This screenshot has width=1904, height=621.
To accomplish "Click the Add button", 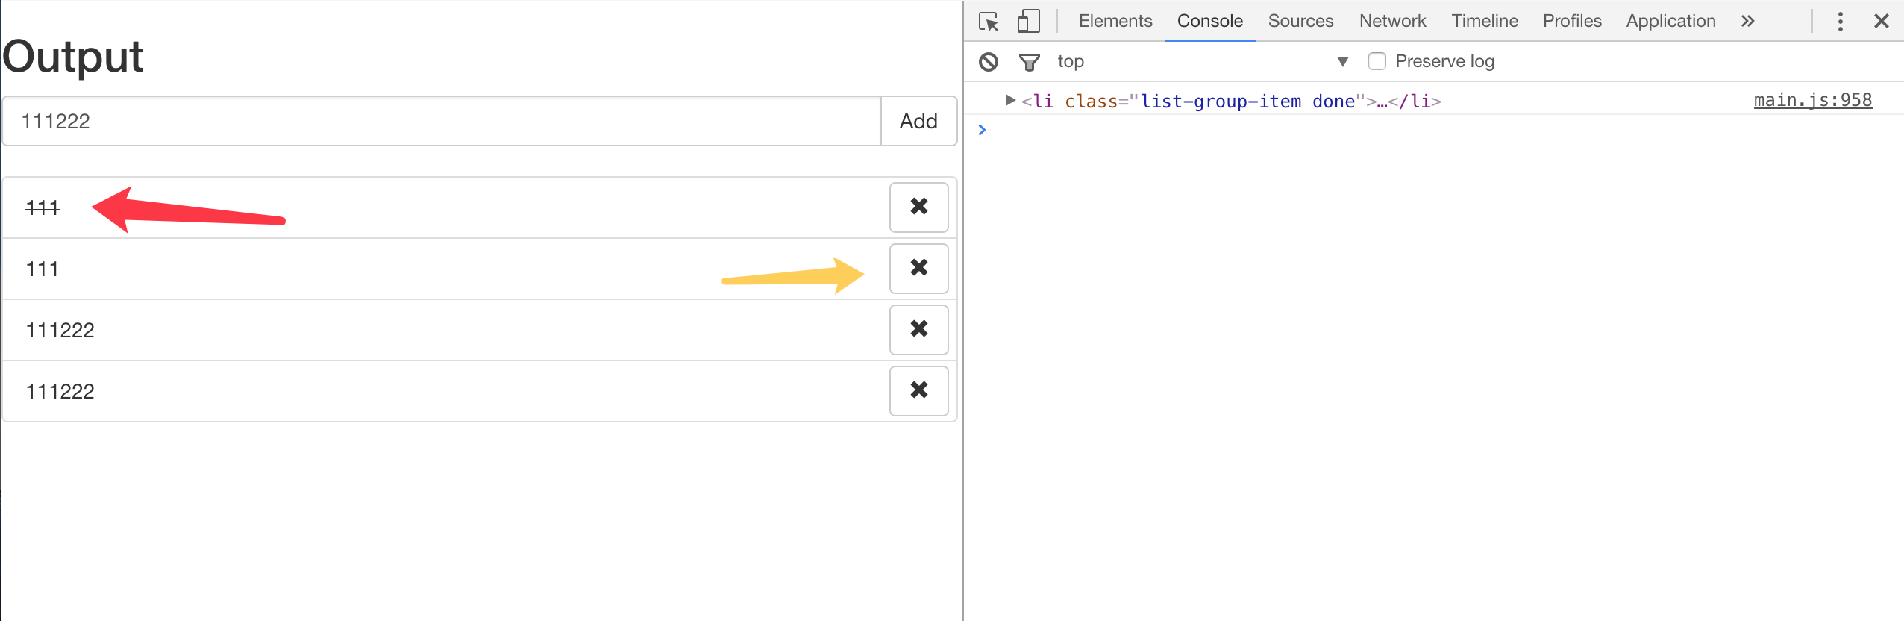I will (918, 121).
